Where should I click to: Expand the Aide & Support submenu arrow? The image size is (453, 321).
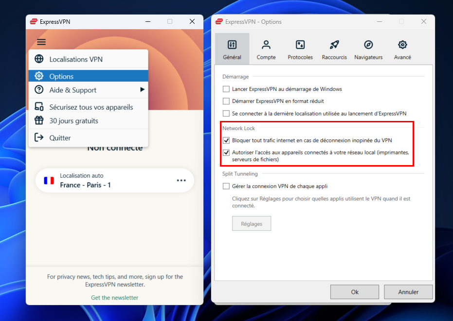point(142,89)
